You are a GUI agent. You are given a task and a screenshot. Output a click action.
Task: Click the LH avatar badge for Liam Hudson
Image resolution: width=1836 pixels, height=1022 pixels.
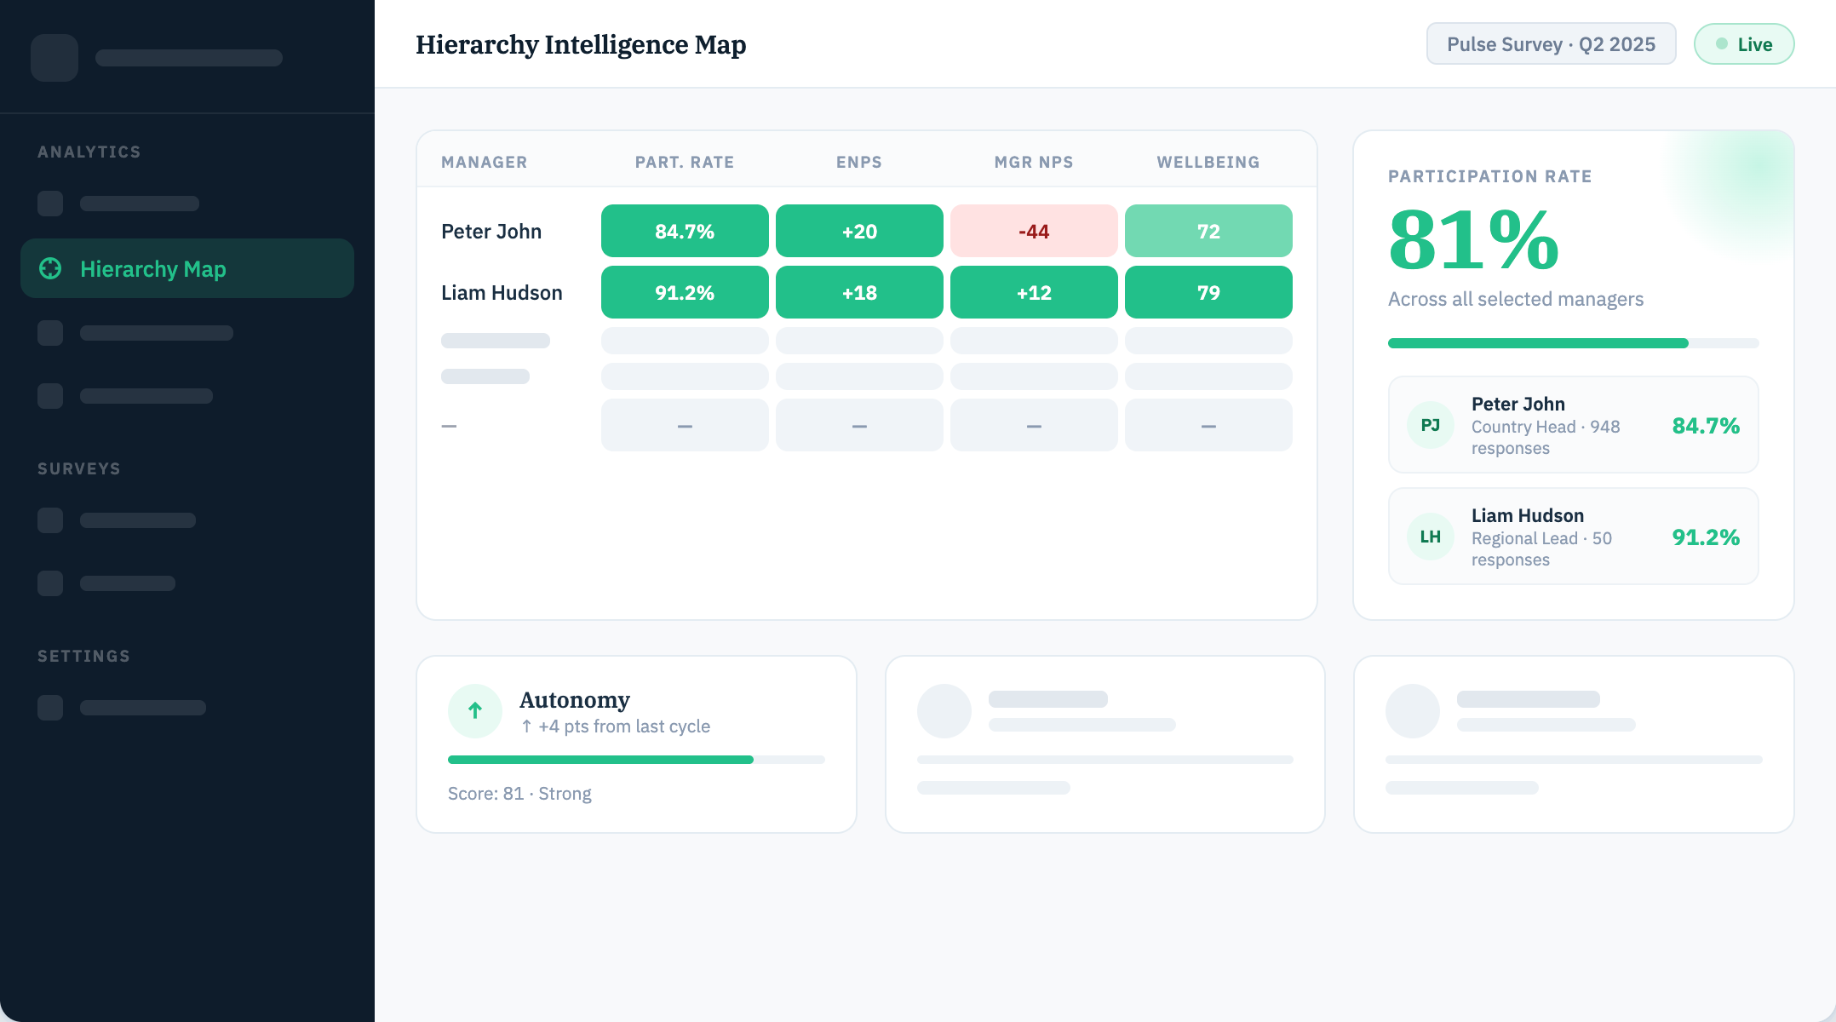pos(1431,537)
